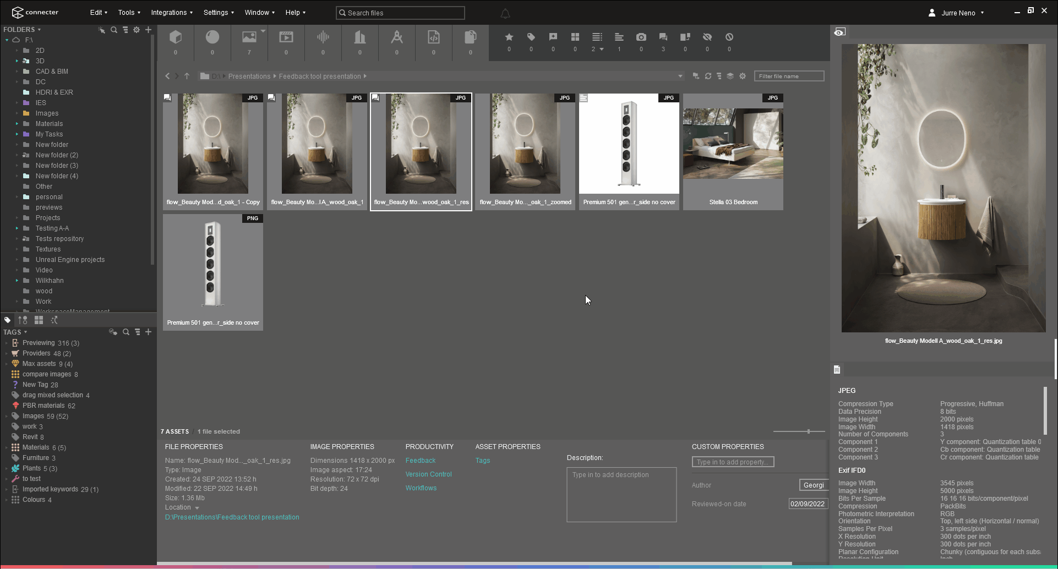Click the description text box

(x=621, y=495)
